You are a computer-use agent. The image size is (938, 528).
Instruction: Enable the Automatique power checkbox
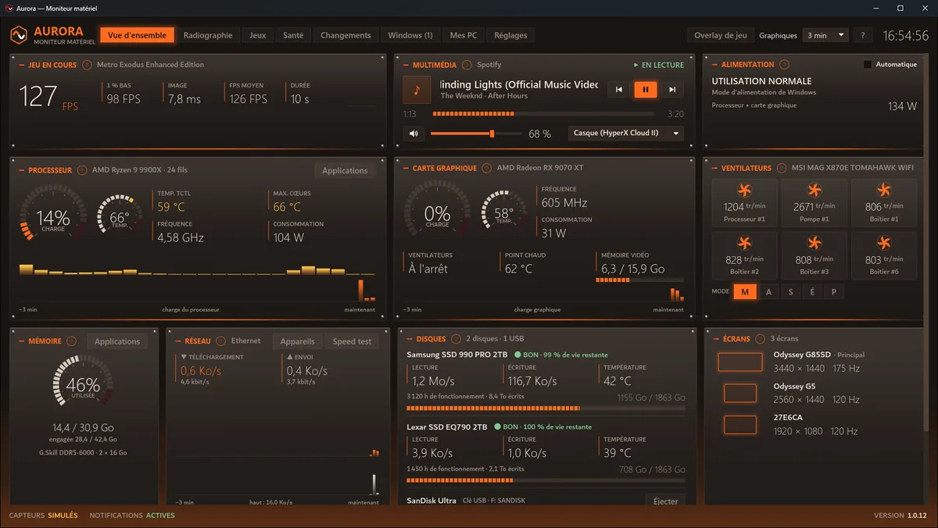click(x=868, y=65)
